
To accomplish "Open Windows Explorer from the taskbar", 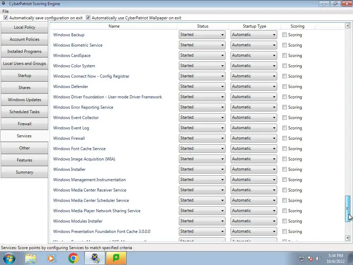I will click(31, 258).
